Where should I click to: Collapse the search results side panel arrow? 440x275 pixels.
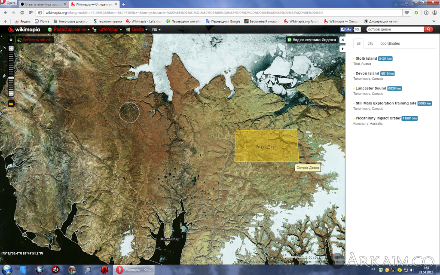coord(342,49)
